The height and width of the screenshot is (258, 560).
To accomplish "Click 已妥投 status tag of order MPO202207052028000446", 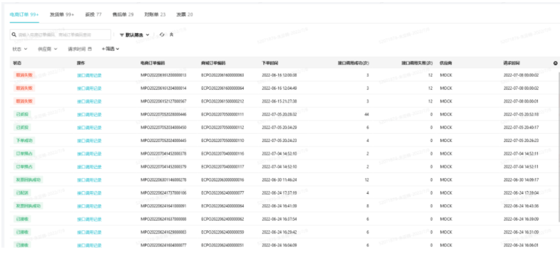I will (22, 115).
